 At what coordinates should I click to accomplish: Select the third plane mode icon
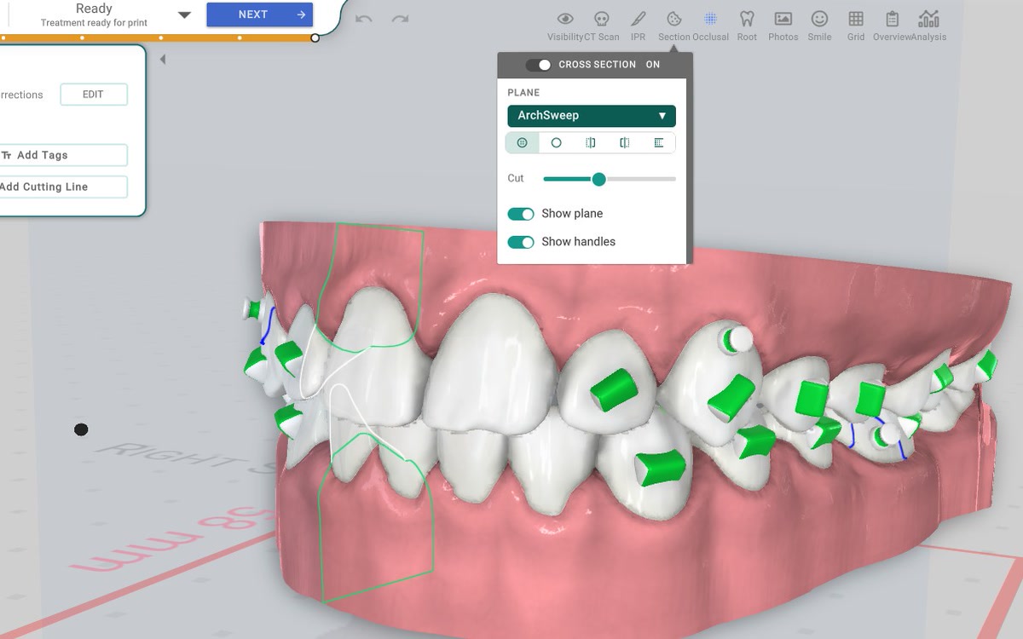(591, 143)
